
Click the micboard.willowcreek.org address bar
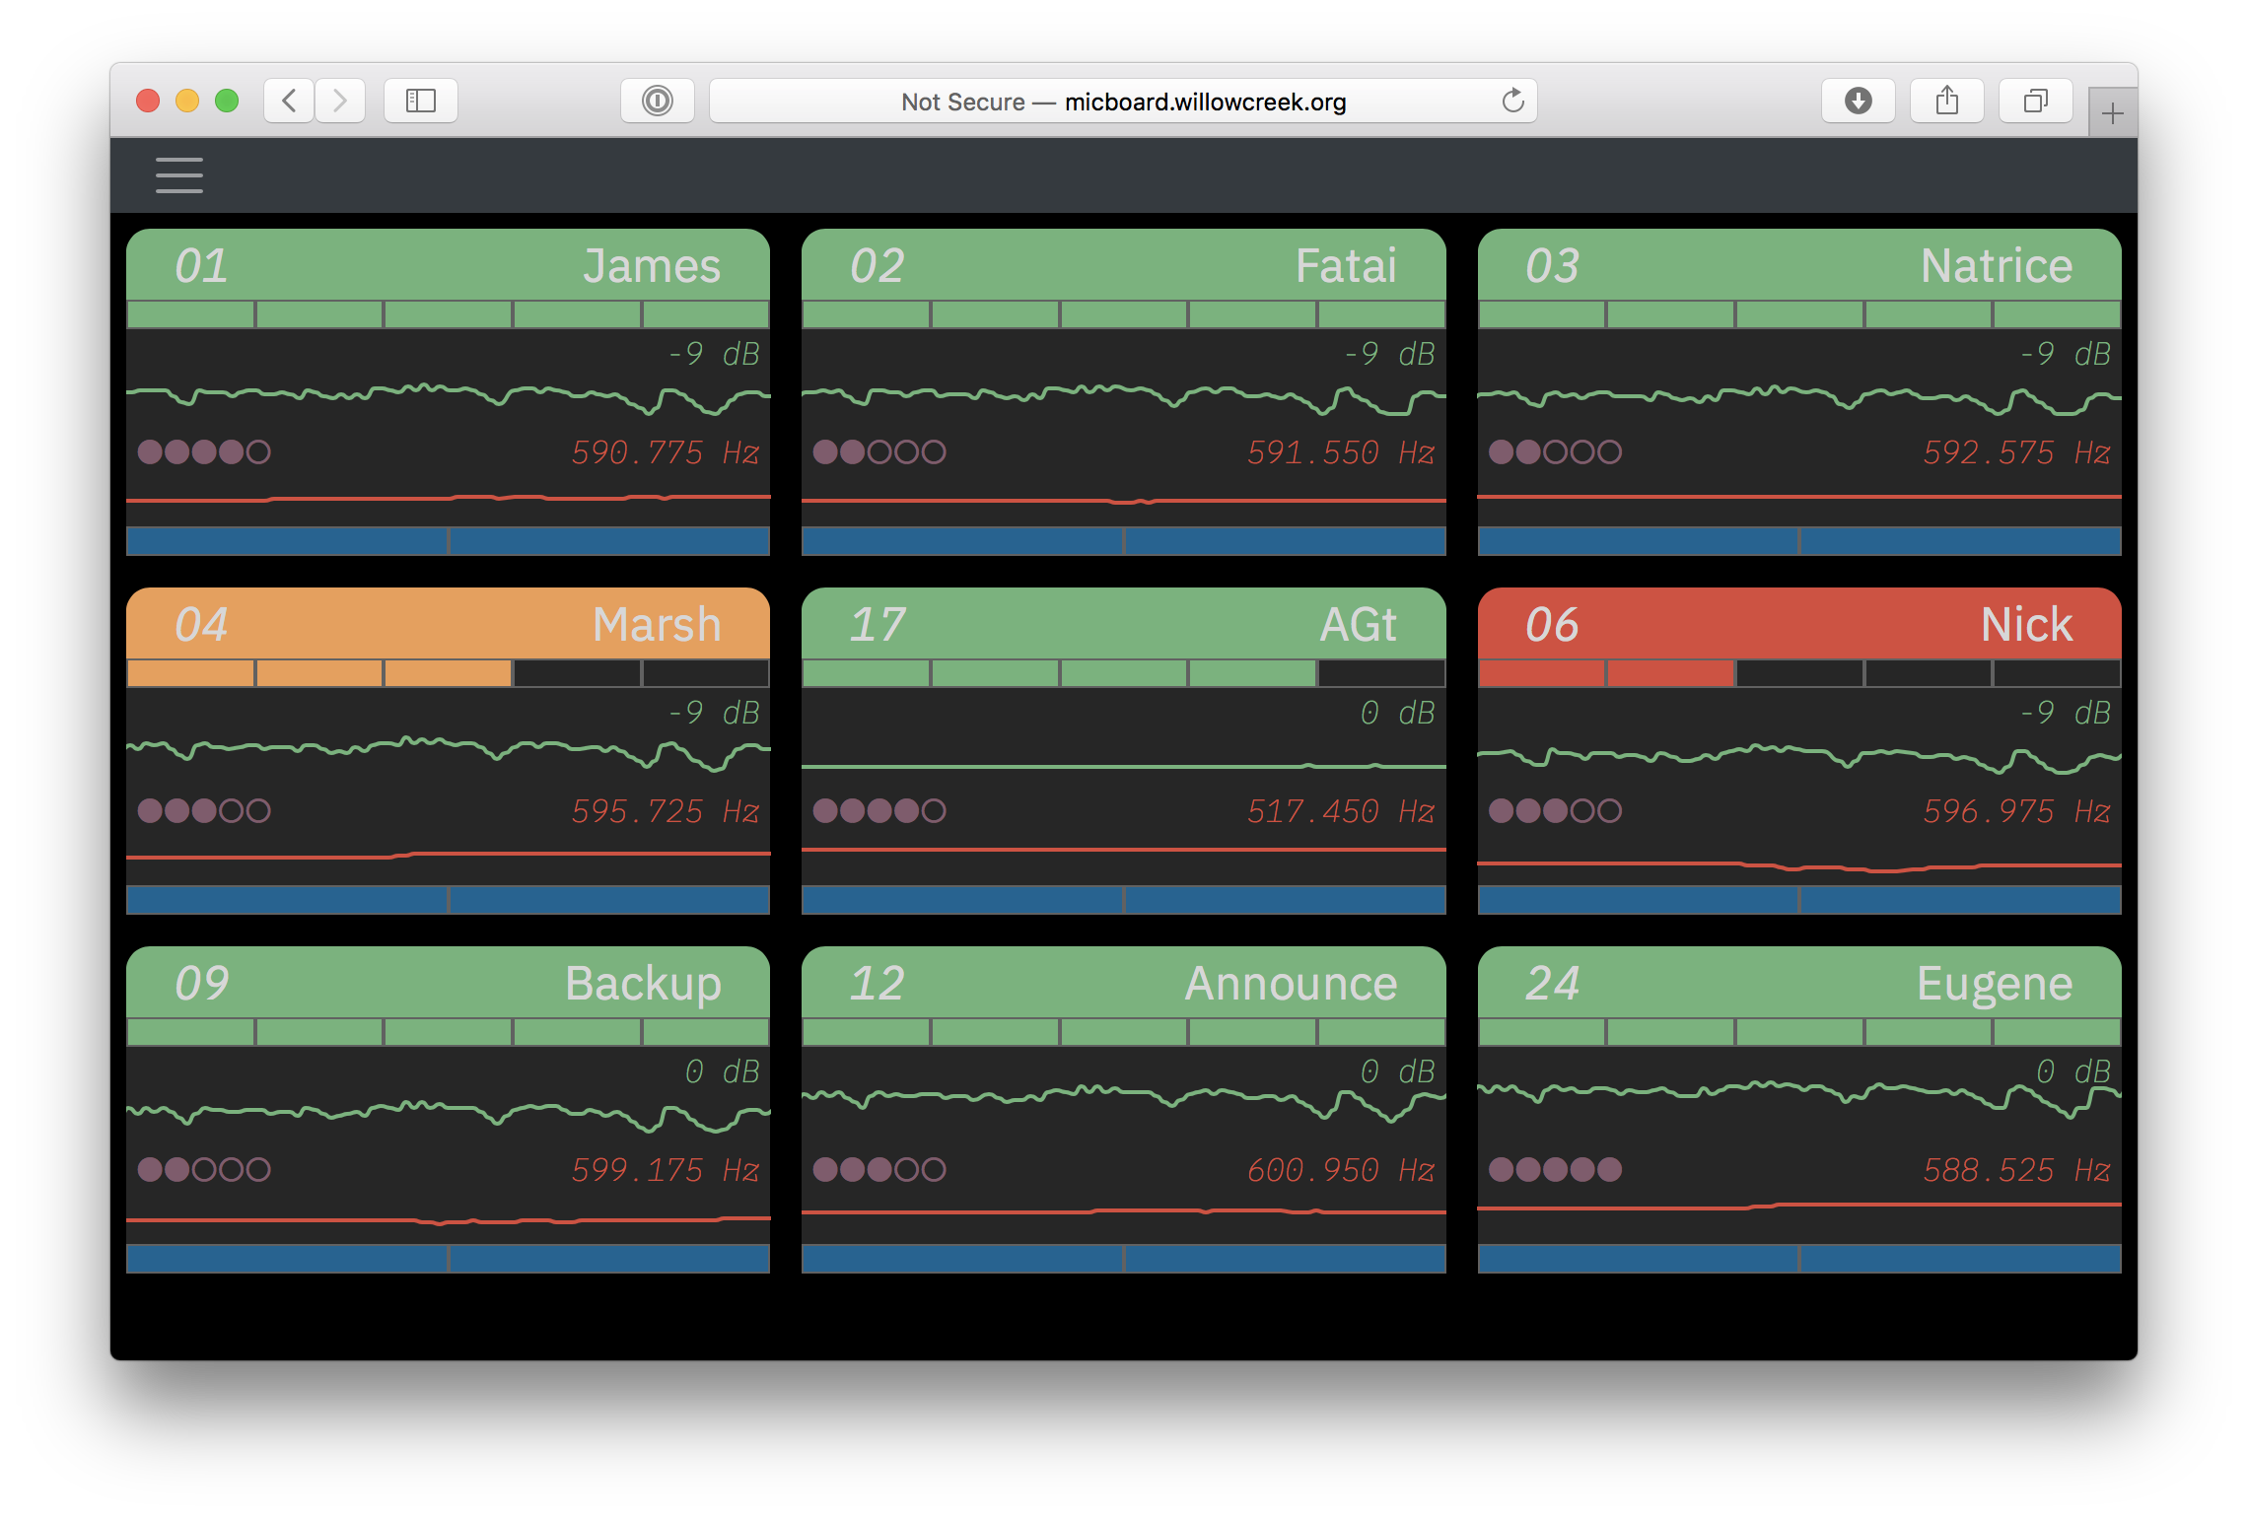coord(1122,102)
